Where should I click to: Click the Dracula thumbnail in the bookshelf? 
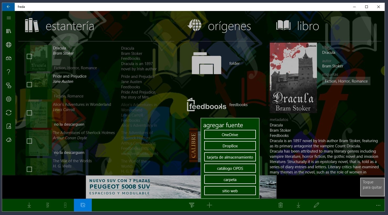[x=39, y=58]
